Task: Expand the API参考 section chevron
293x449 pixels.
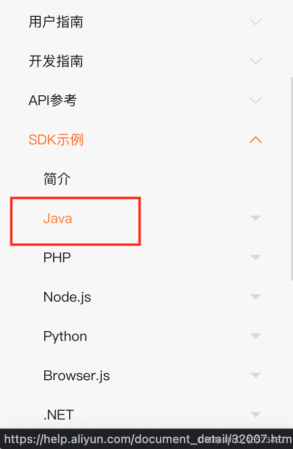Action: [256, 100]
